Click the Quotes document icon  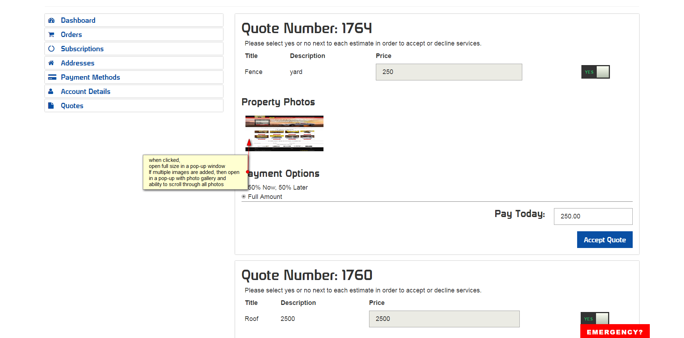pyautogui.click(x=51, y=106)
